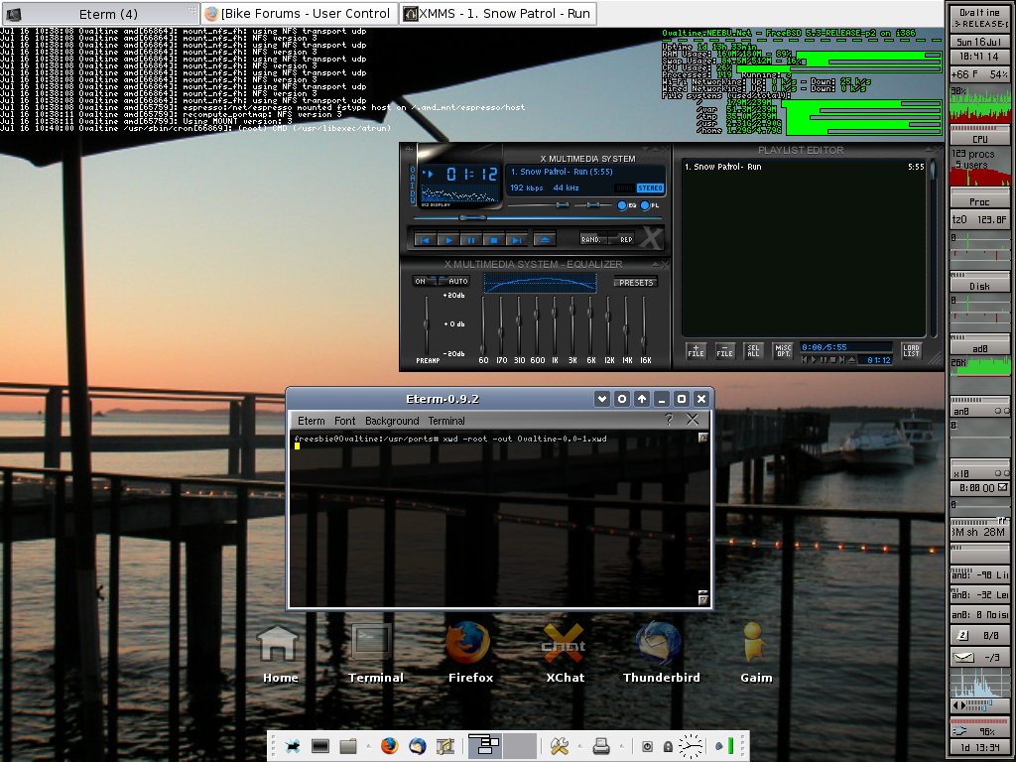Click the Proc panel label in GKrellM
1016x762 pixels.
pyautogui.click(x=979, y=201)
